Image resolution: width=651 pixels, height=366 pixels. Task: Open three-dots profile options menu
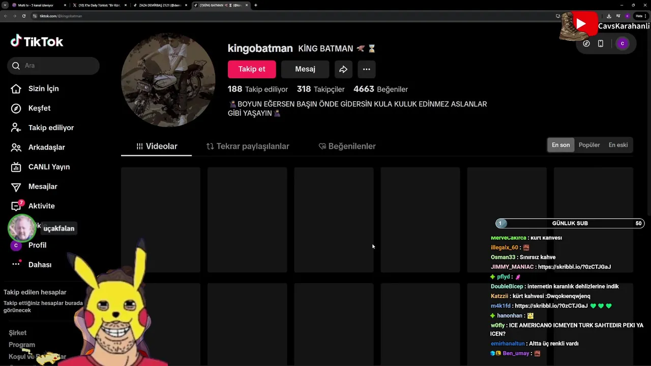pos(366,69)
